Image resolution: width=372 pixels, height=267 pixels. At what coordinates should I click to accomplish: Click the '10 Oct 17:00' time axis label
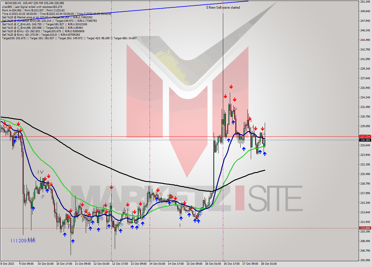click(64, 264)
